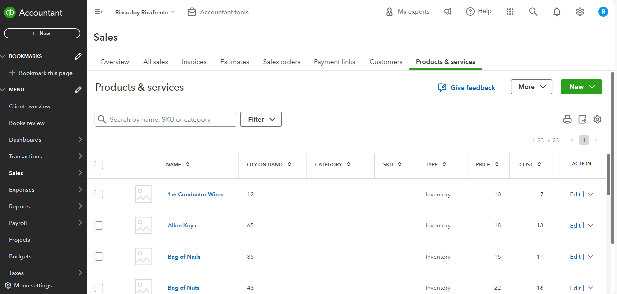
Task: Sort by Cost column arrows
Action: (539, 164)
